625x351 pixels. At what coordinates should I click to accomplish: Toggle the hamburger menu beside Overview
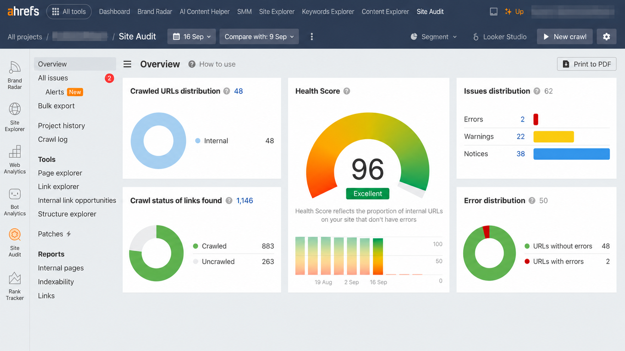(x=127, y=64)
